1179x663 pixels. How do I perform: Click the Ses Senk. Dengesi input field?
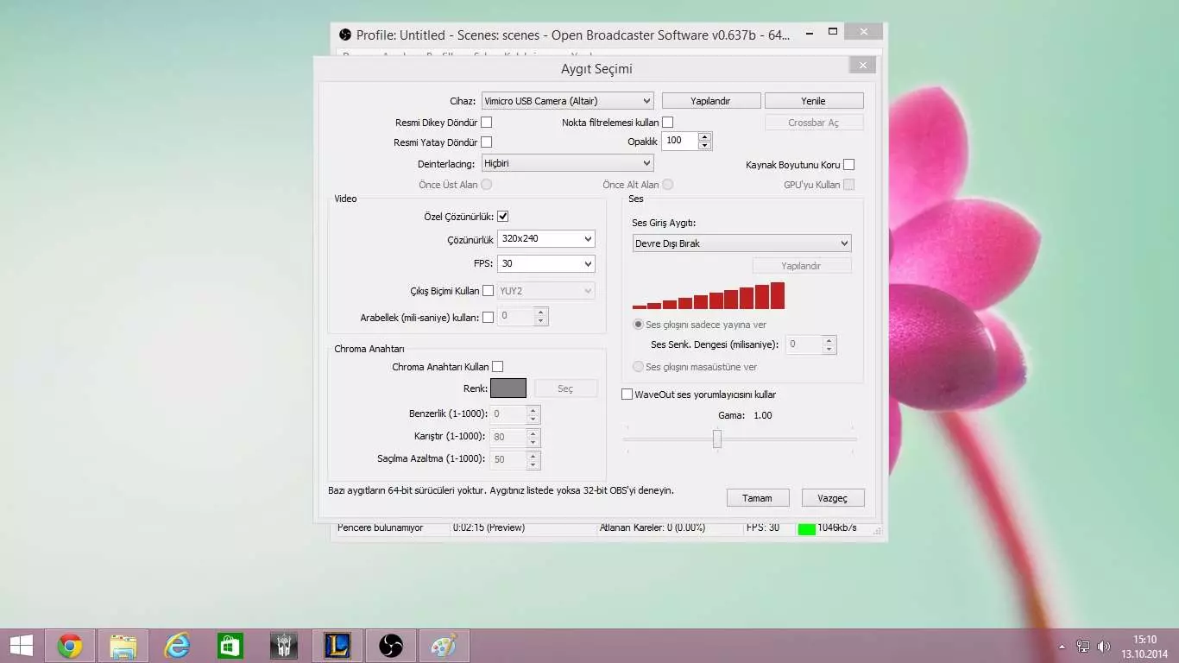pyautogui.click(x=804, y=344)
